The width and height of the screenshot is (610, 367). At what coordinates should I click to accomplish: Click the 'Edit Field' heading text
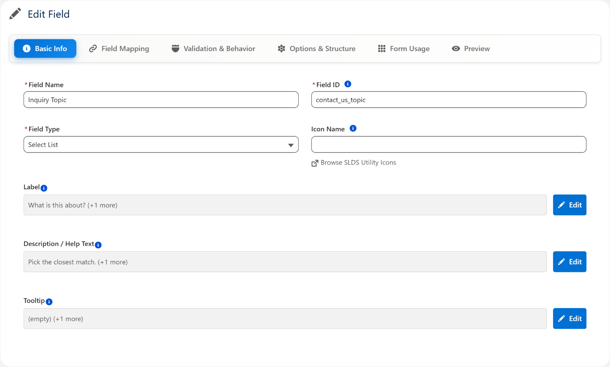click(x=49, y=14)
